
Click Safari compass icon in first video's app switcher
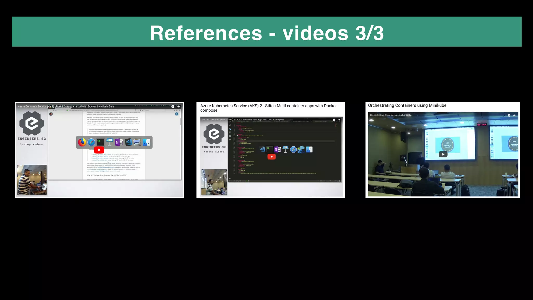coord(91,142)
